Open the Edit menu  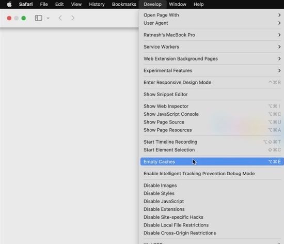point(59,4)
